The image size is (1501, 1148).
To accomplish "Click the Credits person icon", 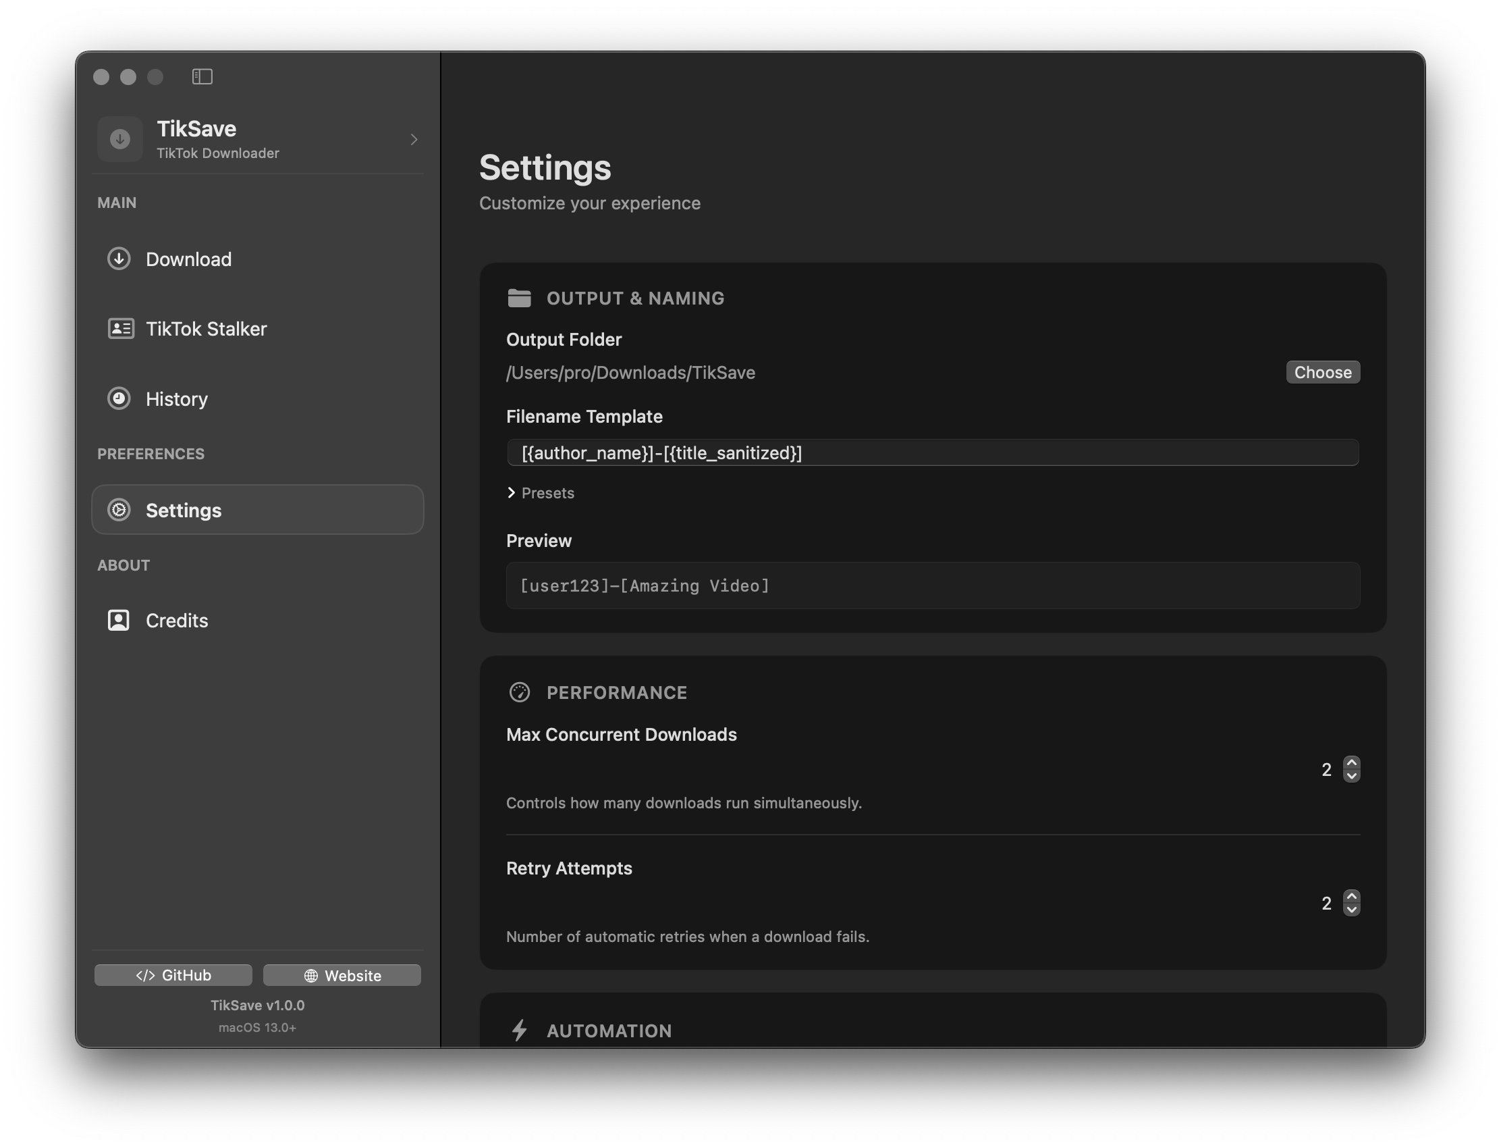I will click(119, 620).
